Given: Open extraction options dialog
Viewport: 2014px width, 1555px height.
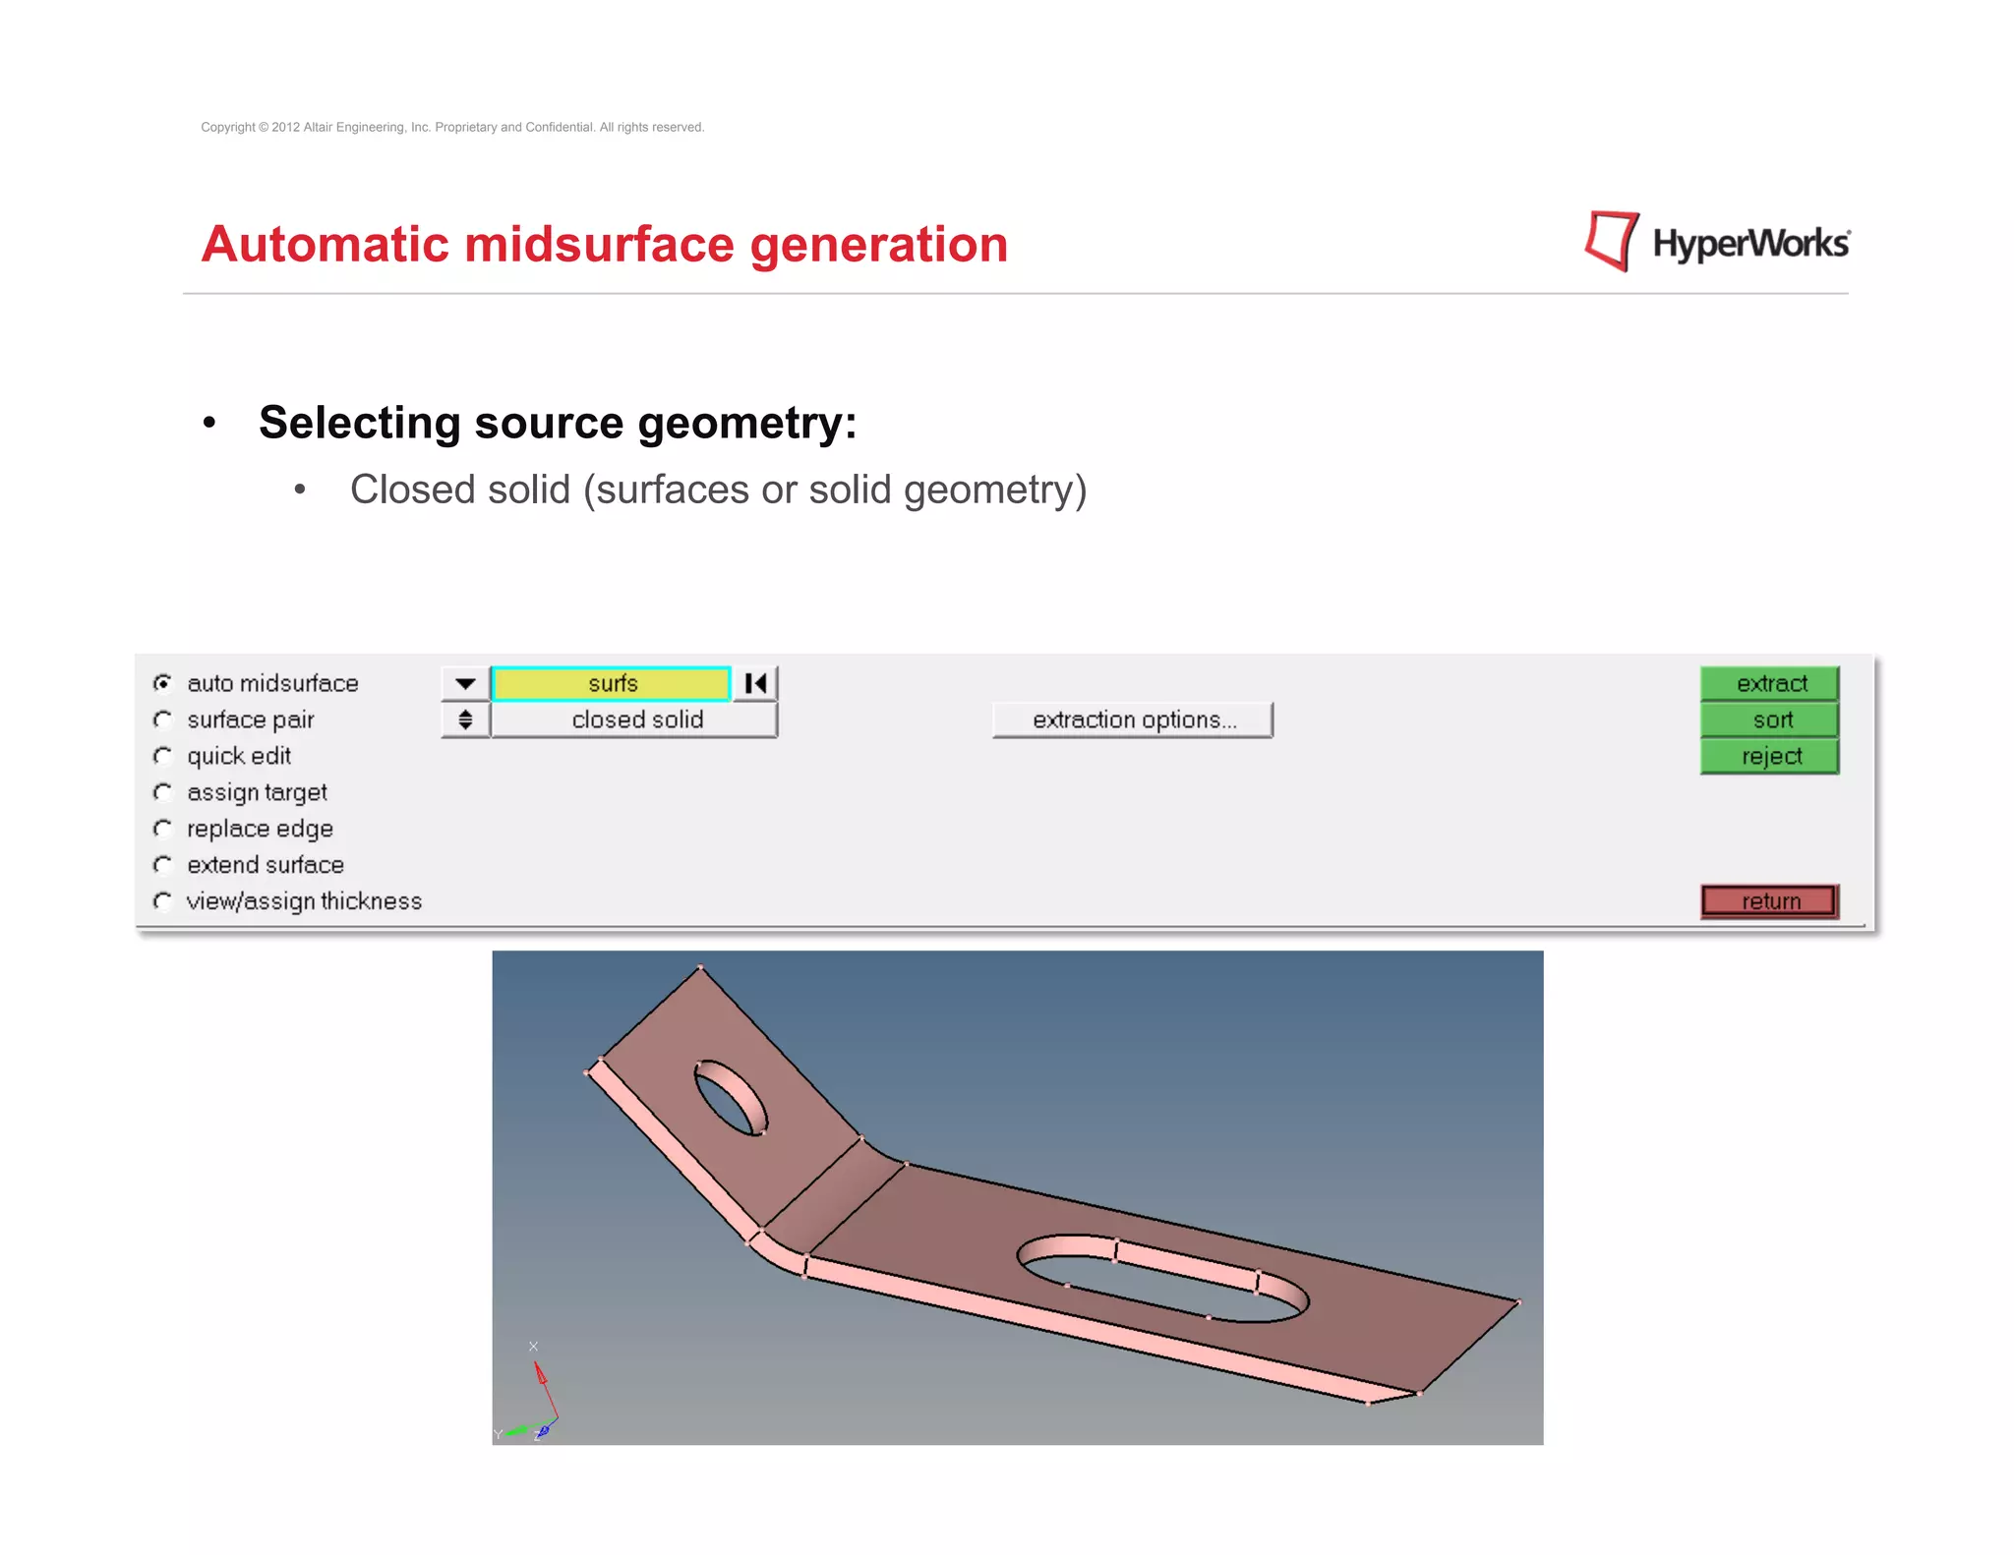Looking at the screenshot, I should 1133,720.
